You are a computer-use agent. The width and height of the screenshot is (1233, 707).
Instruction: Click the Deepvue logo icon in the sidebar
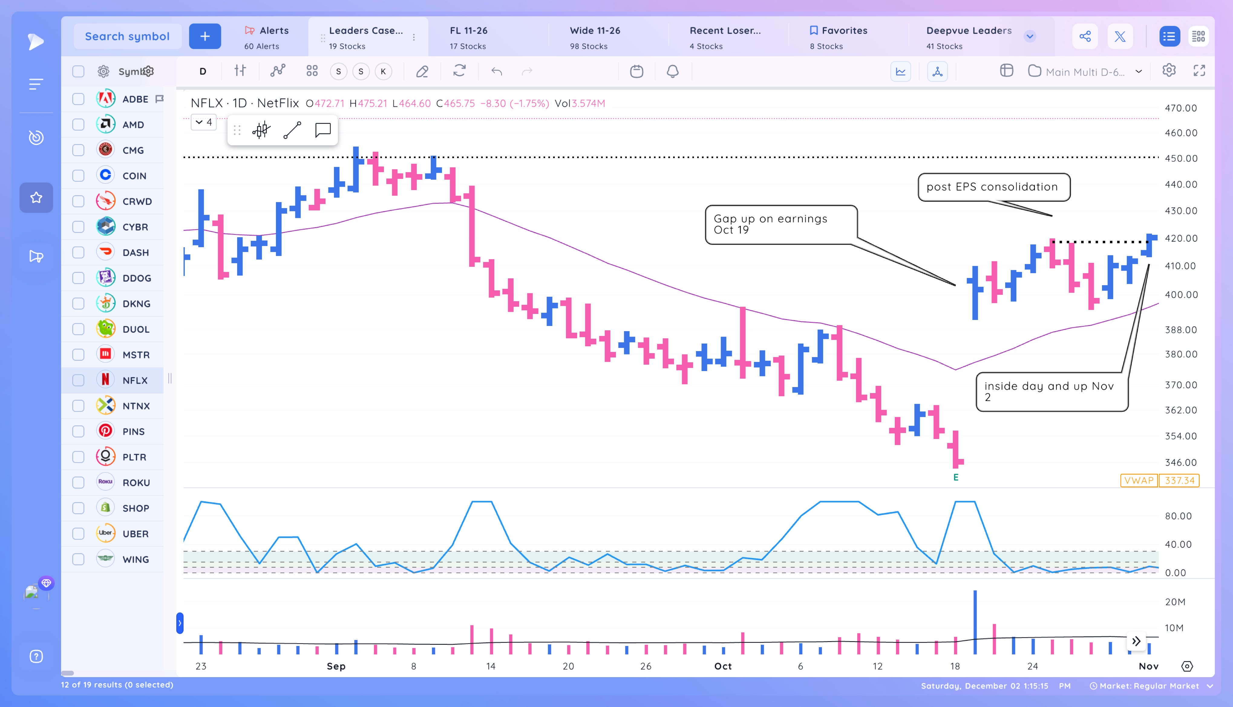click(35, 42)
